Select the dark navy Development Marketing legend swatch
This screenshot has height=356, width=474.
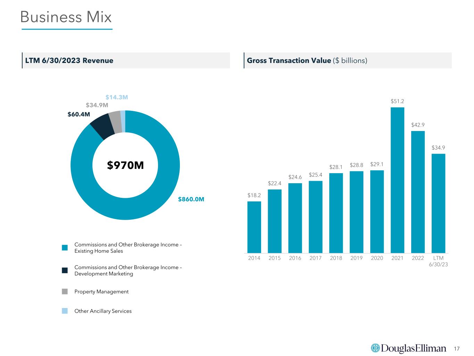[65, 270]
